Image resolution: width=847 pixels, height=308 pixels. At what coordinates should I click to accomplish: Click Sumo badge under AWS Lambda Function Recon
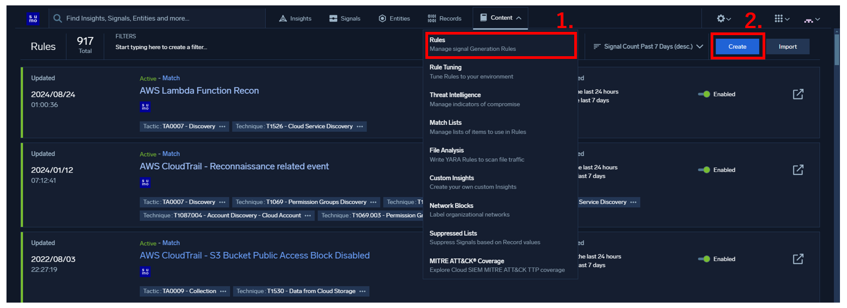tap(145, 106)
